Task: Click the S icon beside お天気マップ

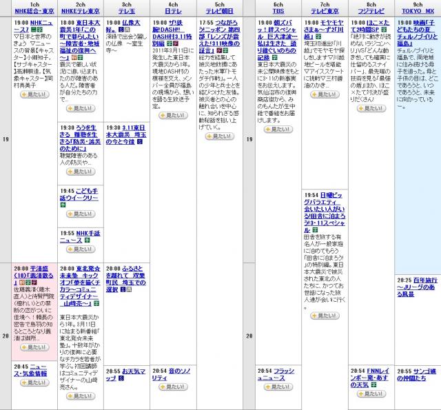Action: [121, 378]
